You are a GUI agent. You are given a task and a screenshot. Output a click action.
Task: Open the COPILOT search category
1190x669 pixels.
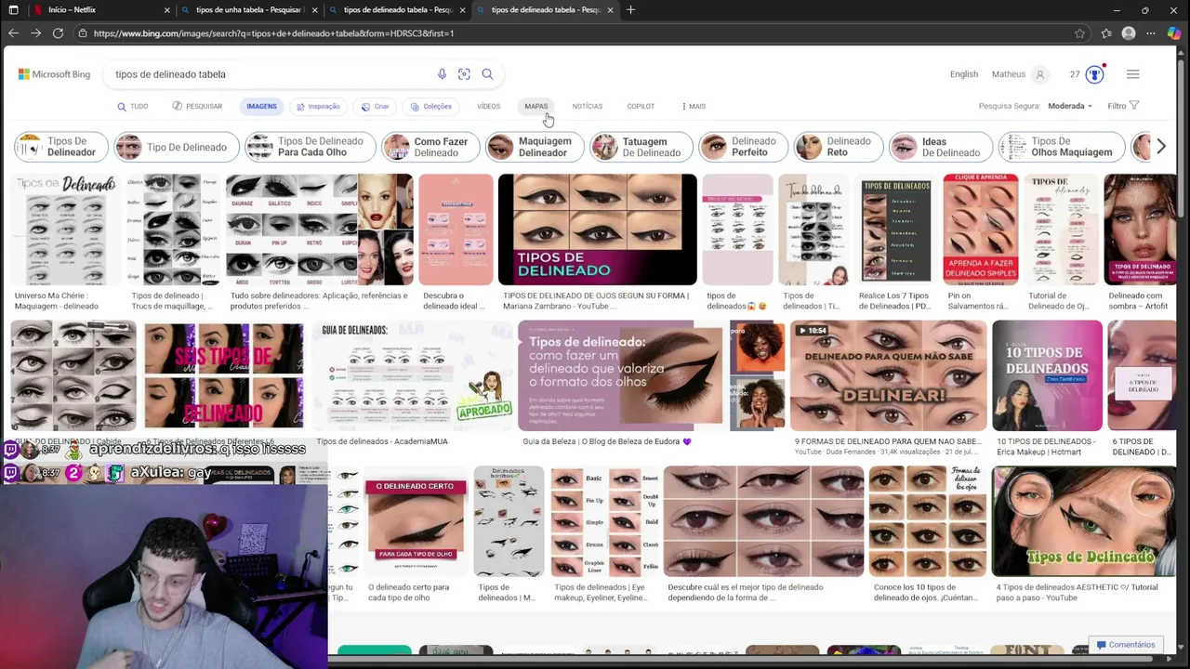click(641, 106)
